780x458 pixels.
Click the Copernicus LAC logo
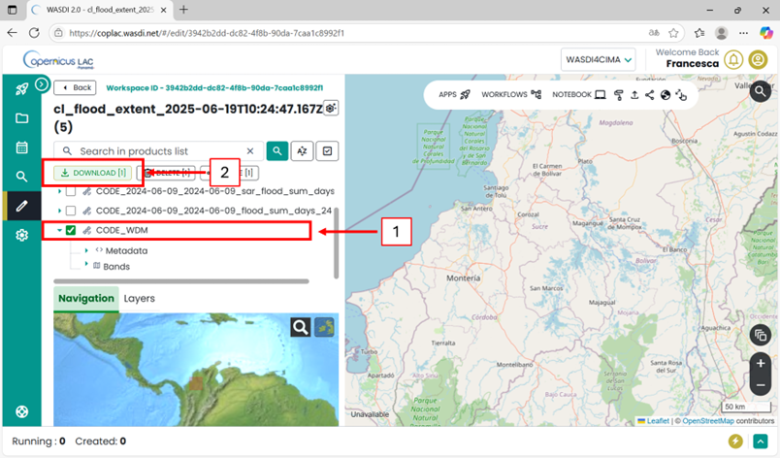tap(58, 60)
